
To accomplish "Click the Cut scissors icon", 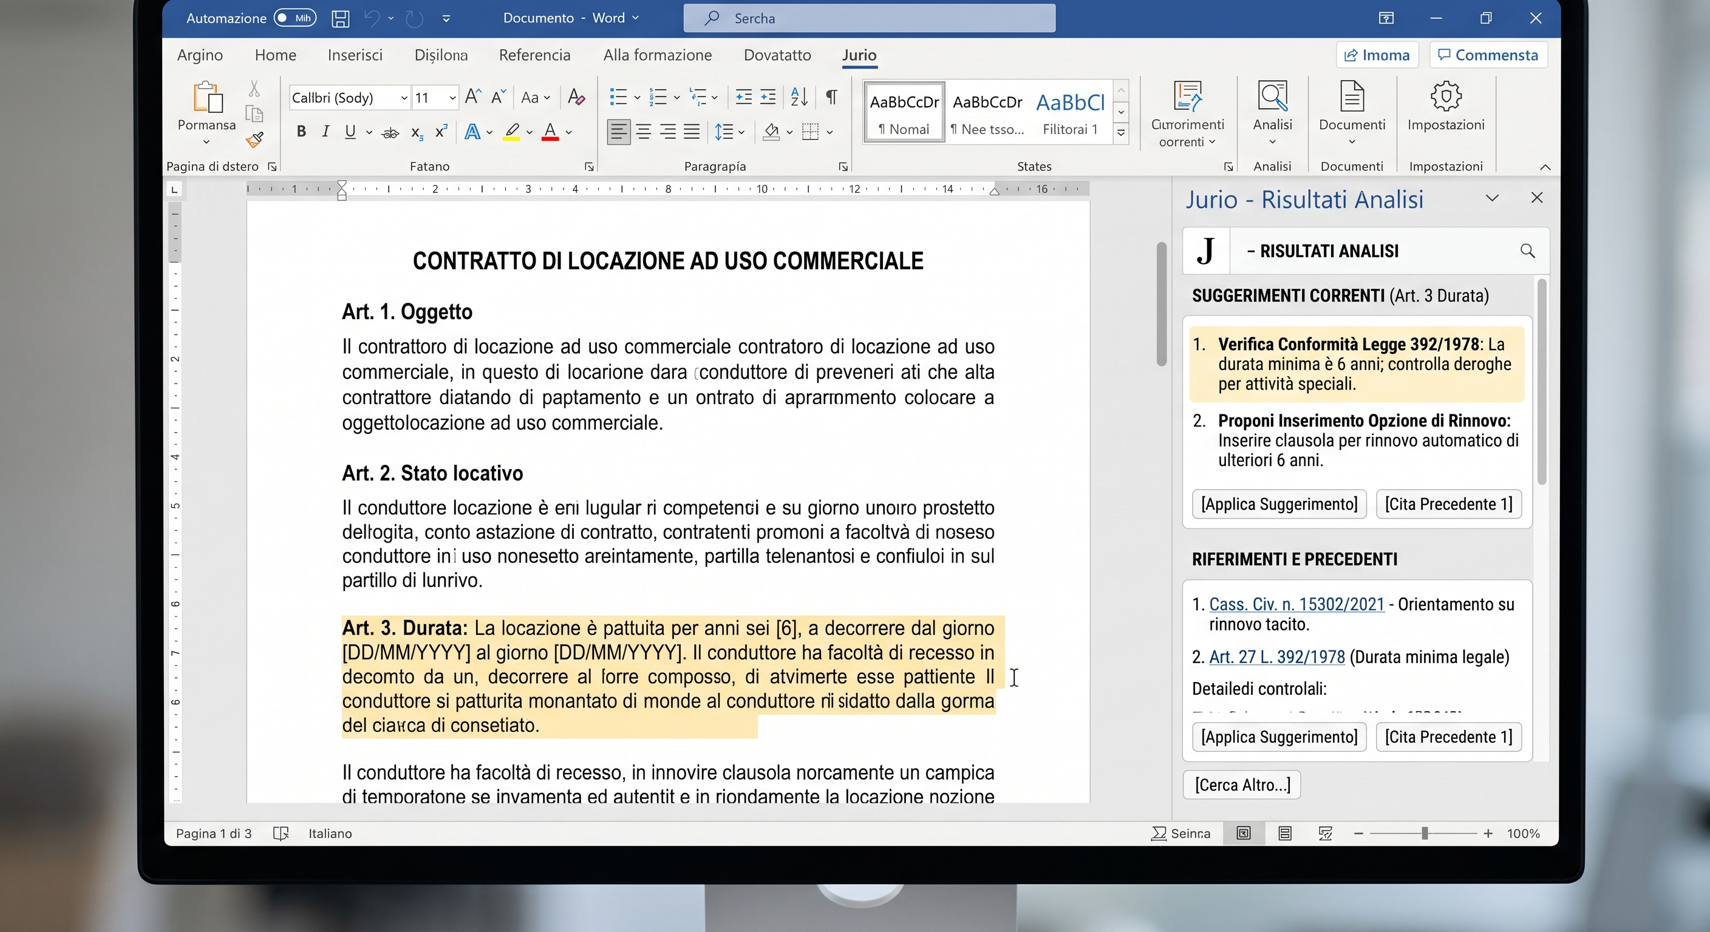I will (254, 88).
